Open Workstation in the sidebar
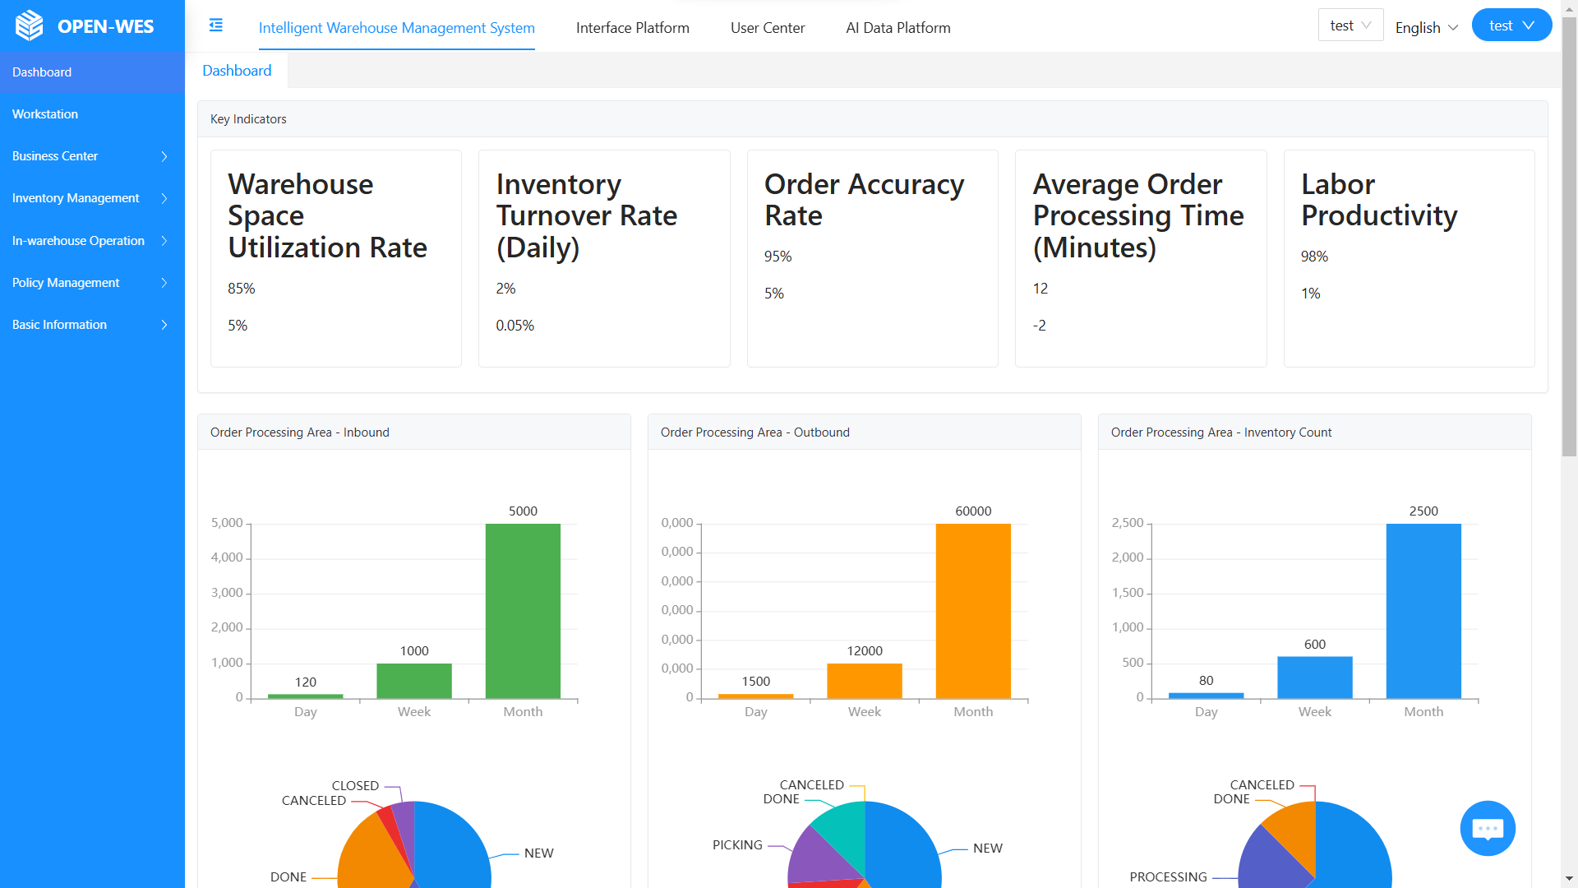The width and height of the screenshot is (1578, 888). click(x=92, y=114)
